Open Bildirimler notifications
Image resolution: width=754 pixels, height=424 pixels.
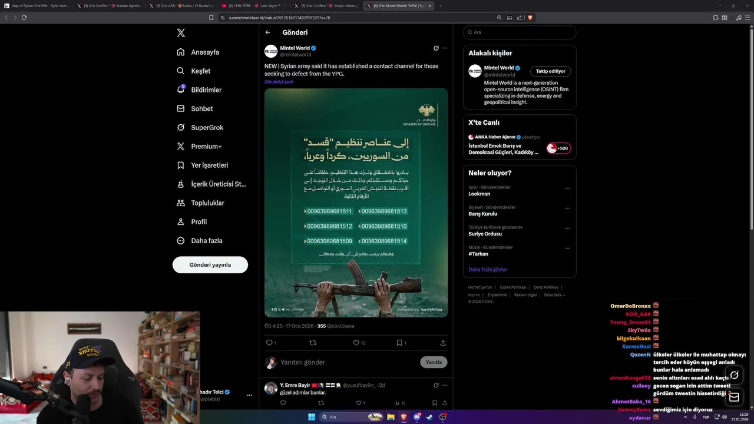click(199, 90)
